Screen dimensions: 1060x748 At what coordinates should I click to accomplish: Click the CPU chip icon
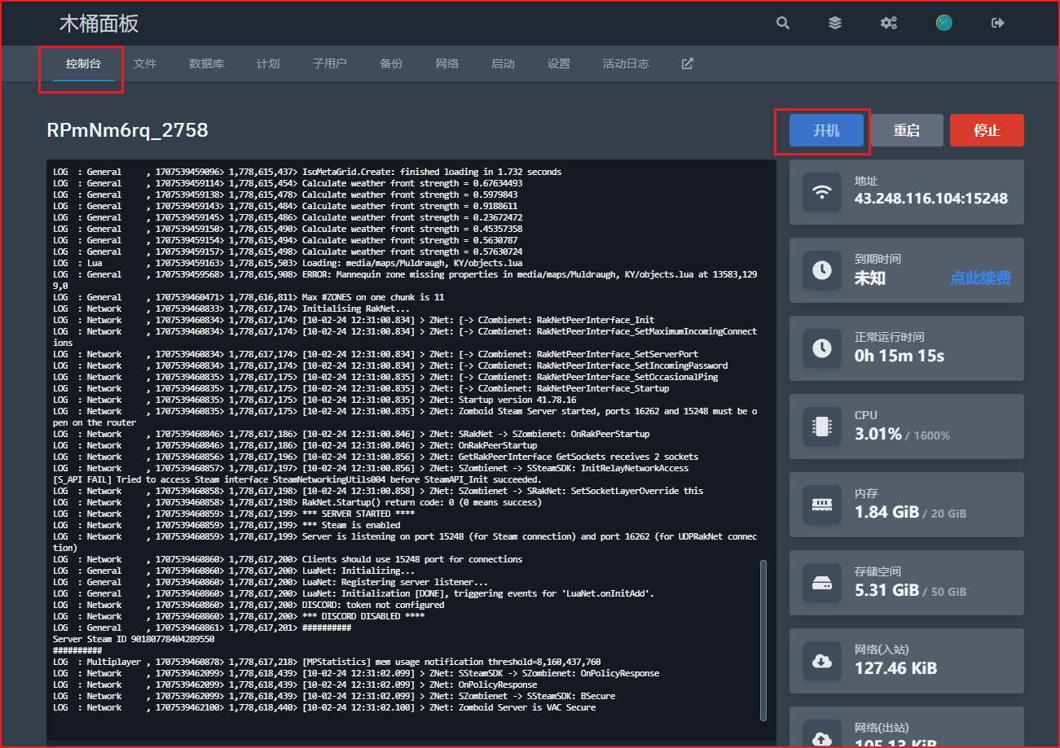pos(822,426)
